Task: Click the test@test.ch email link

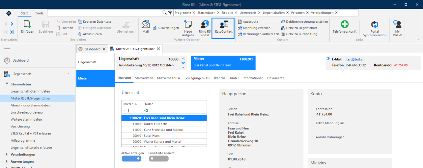Action: [355, 59]
